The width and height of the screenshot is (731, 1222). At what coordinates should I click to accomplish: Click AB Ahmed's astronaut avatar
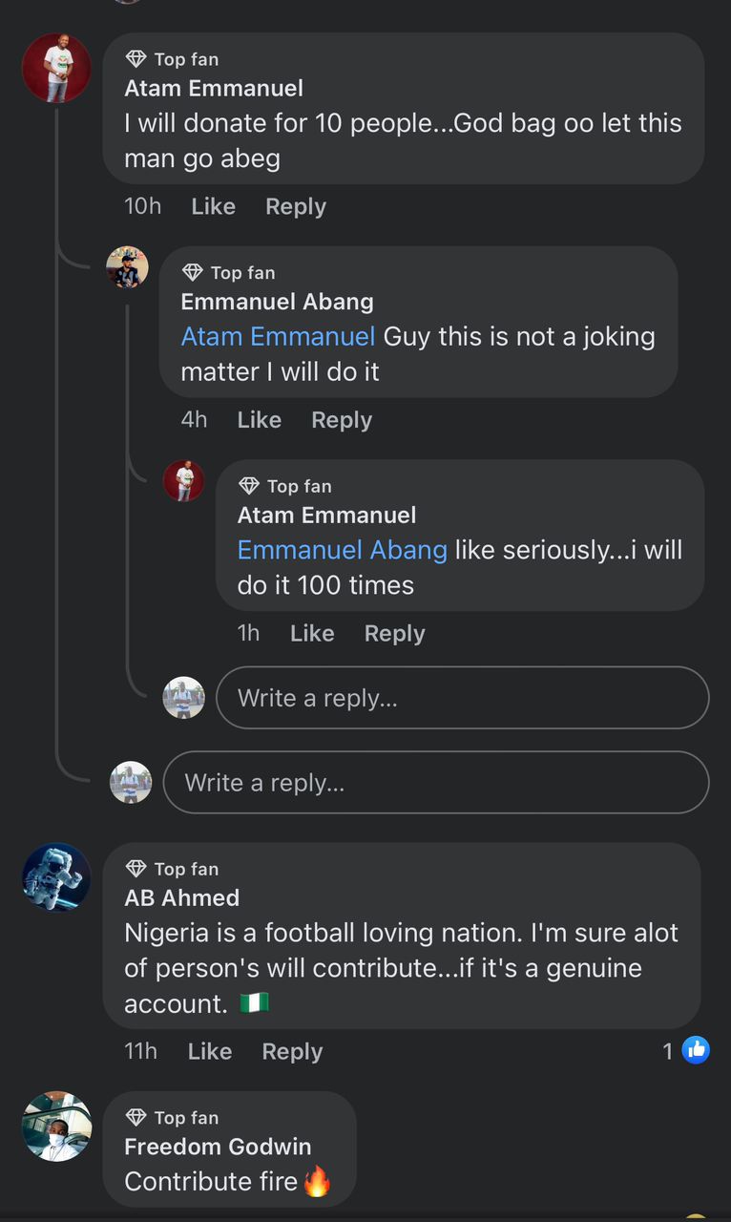point(56,876)
